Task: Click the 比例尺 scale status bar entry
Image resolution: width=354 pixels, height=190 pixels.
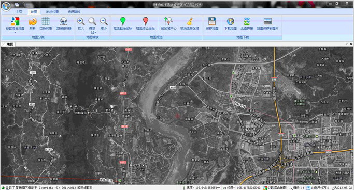Action: (318, 188)
